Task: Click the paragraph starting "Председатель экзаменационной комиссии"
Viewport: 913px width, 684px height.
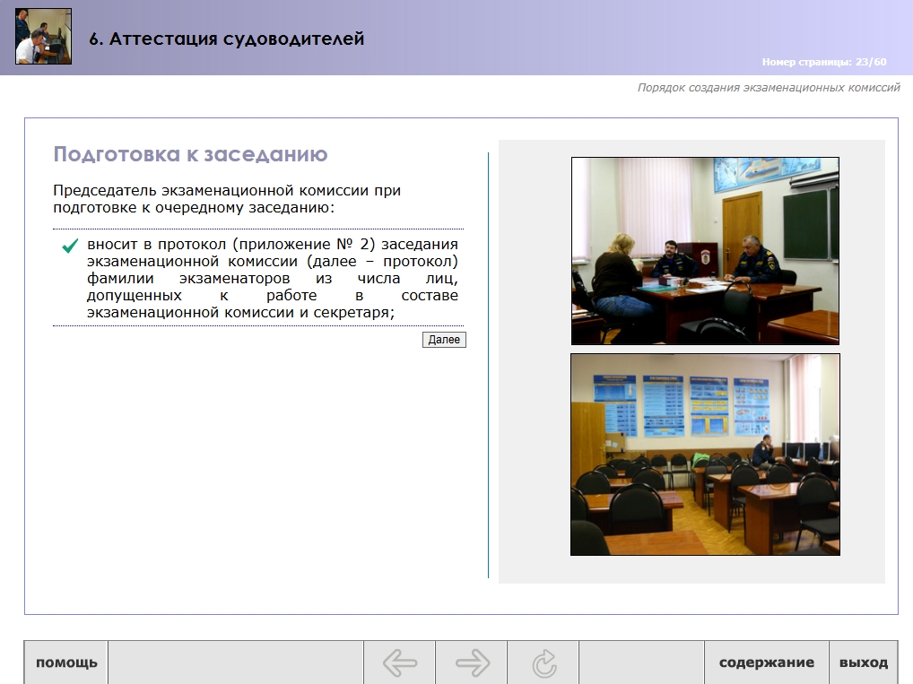Action: coord(227,199)
